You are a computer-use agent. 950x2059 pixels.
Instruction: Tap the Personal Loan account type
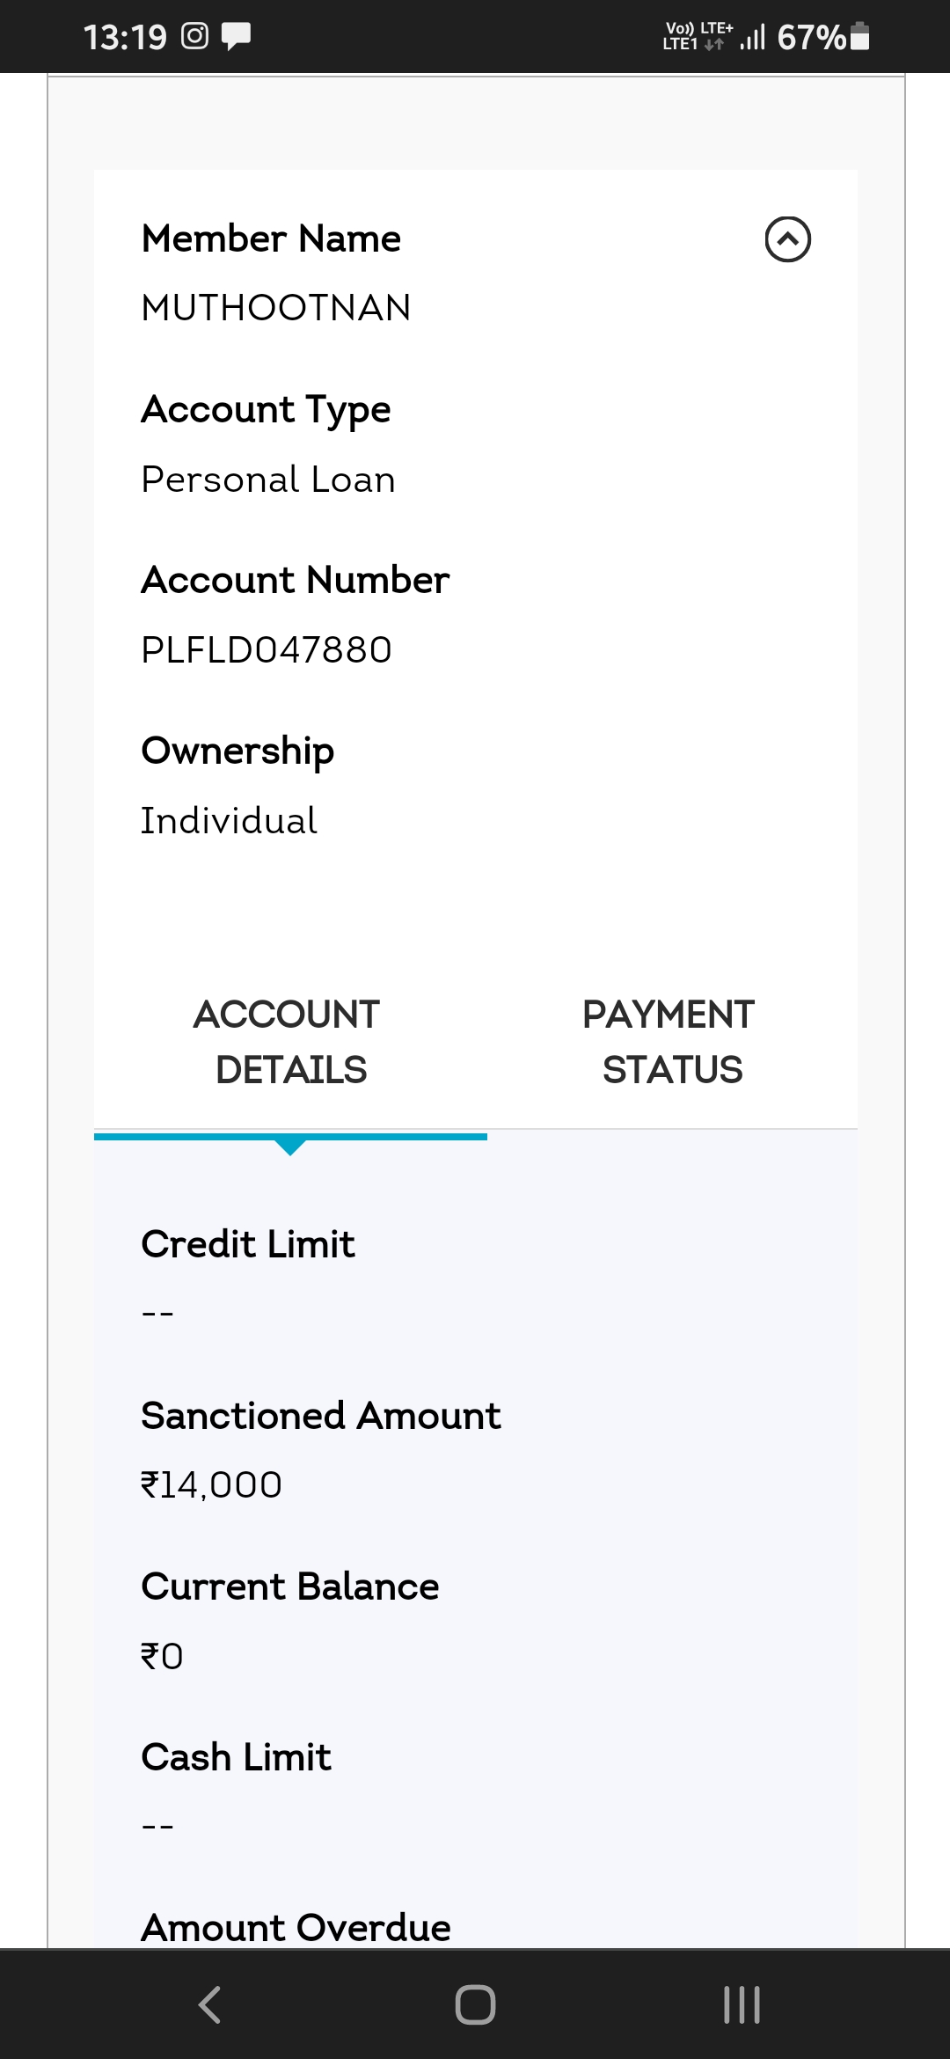[x=268, y=480]
